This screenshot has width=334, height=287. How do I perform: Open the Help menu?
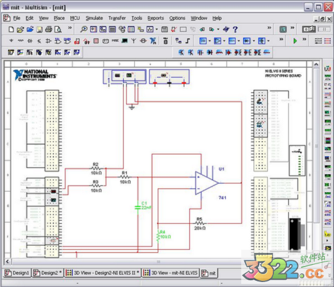click(x=217, y=18)
